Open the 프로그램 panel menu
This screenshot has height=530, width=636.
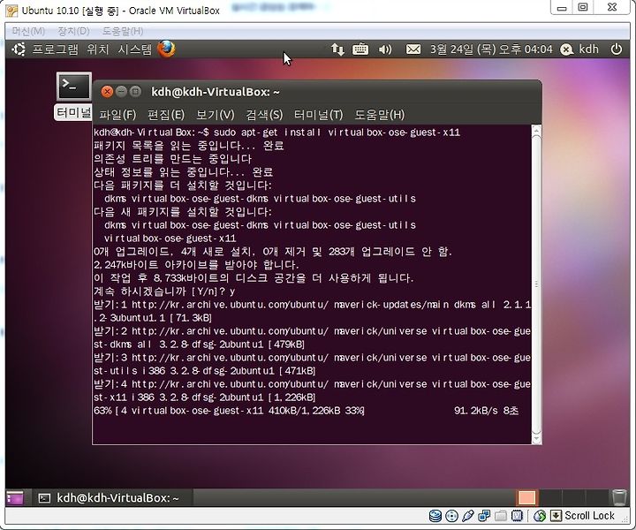click(55, 49)
